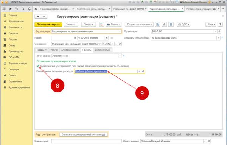Expand Зачет аванса dropdown
Viewport: 227px width, 145px height.
click(120, 56)
